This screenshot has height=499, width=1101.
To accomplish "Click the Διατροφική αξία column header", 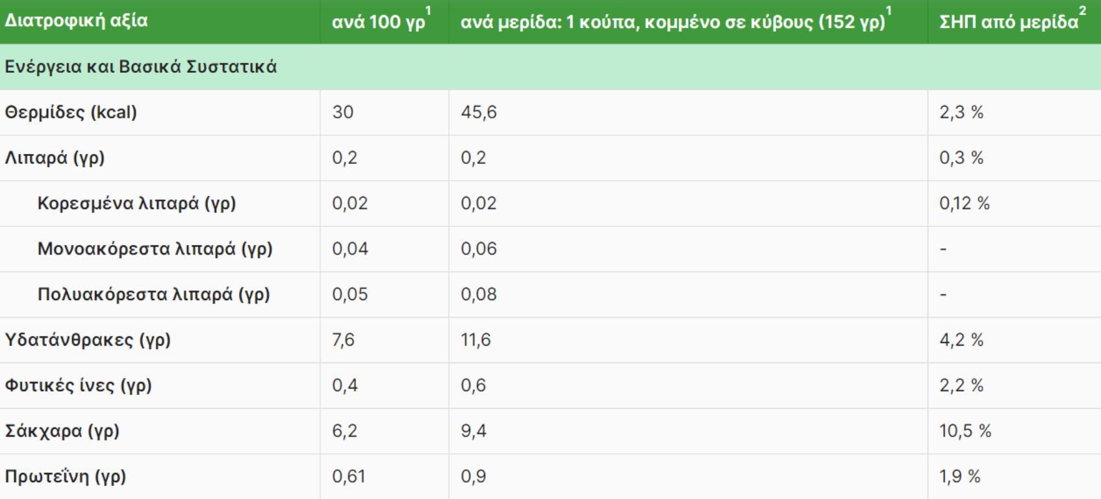I will [76, 21].
